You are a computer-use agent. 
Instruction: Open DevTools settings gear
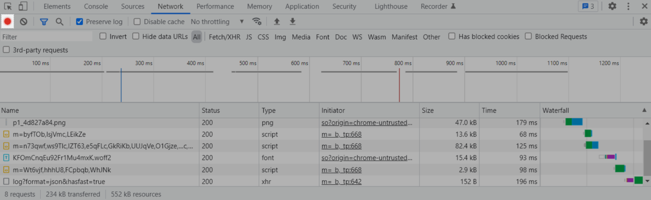point(612,6)
